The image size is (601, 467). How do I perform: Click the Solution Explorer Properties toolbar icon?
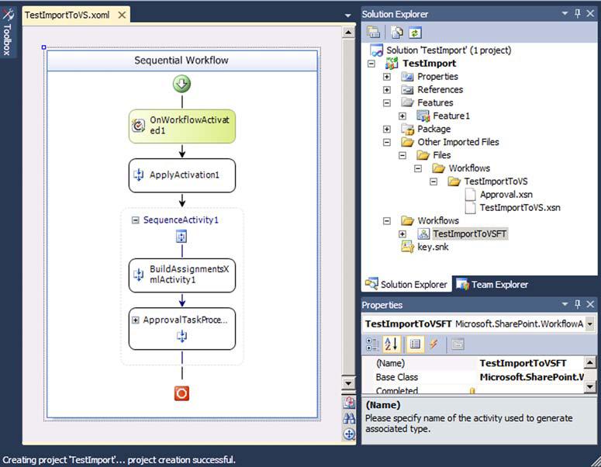pos(373,33)
